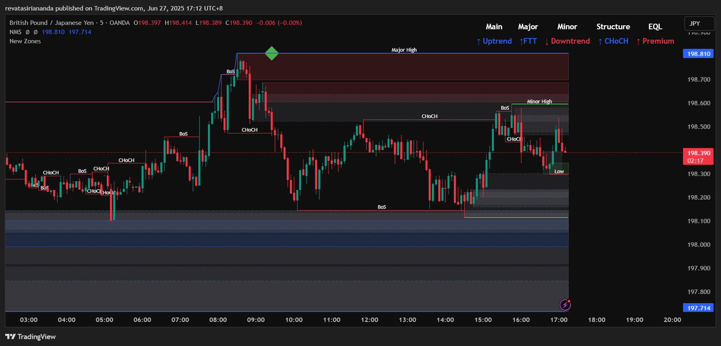Click the red Downtrend arrow indicator
Screen dimensions: 721x346
point(567,41)
